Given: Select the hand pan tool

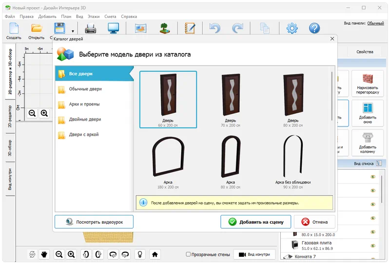Looking at the screenshot, I should [x=44, y=254].
